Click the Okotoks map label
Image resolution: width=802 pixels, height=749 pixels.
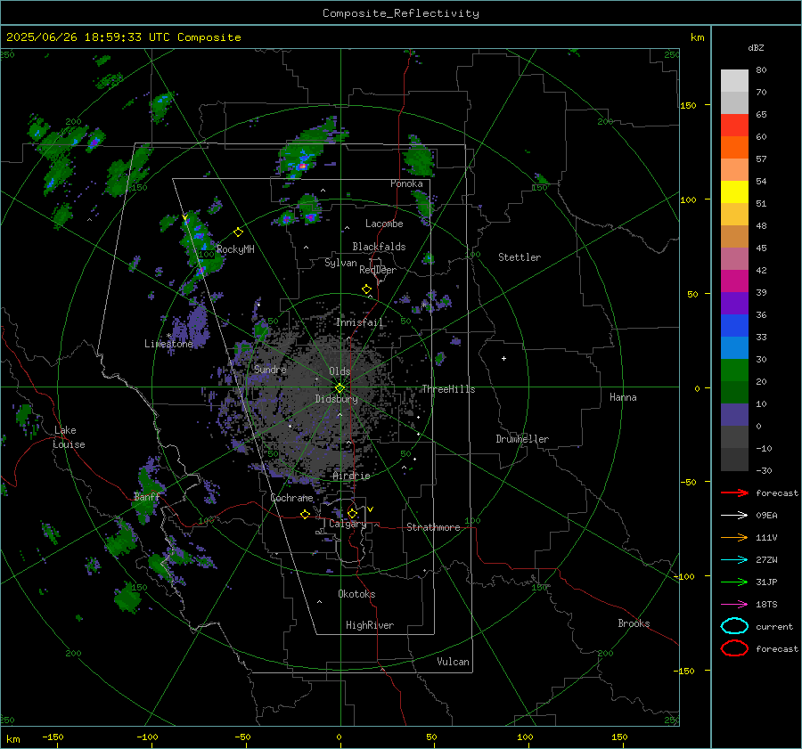click(x=356, y=594)
